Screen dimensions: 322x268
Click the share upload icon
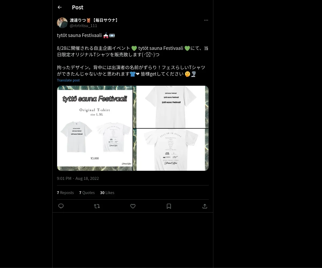point(205,206)
